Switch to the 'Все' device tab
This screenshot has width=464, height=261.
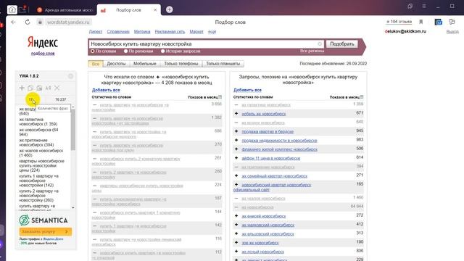click(x=96, y=64)
